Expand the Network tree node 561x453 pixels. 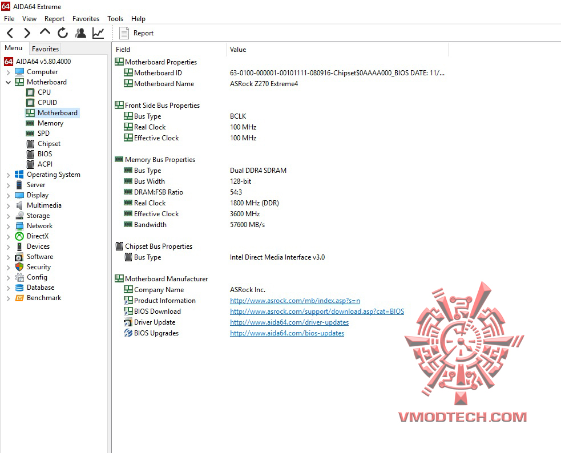(x=8, y=226)
